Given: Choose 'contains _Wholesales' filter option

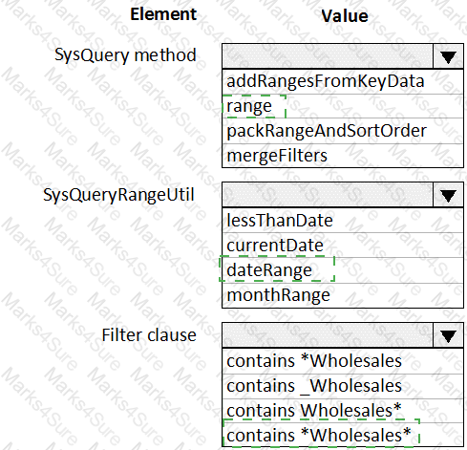Looking at the screenshot, I should (x=343, y=386).
